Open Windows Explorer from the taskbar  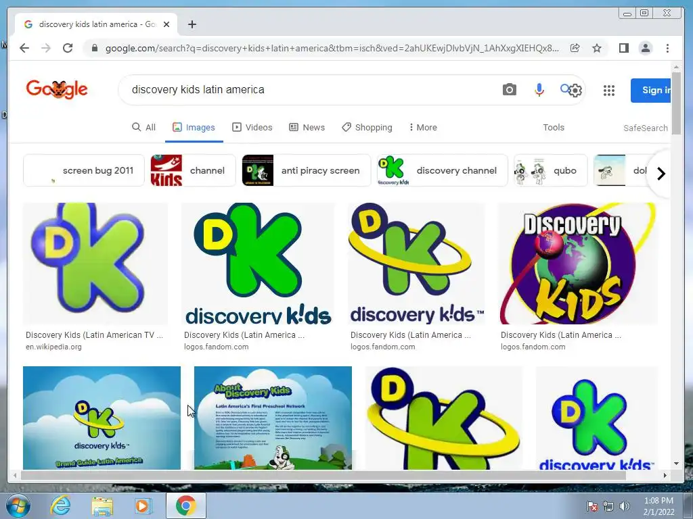102,505
